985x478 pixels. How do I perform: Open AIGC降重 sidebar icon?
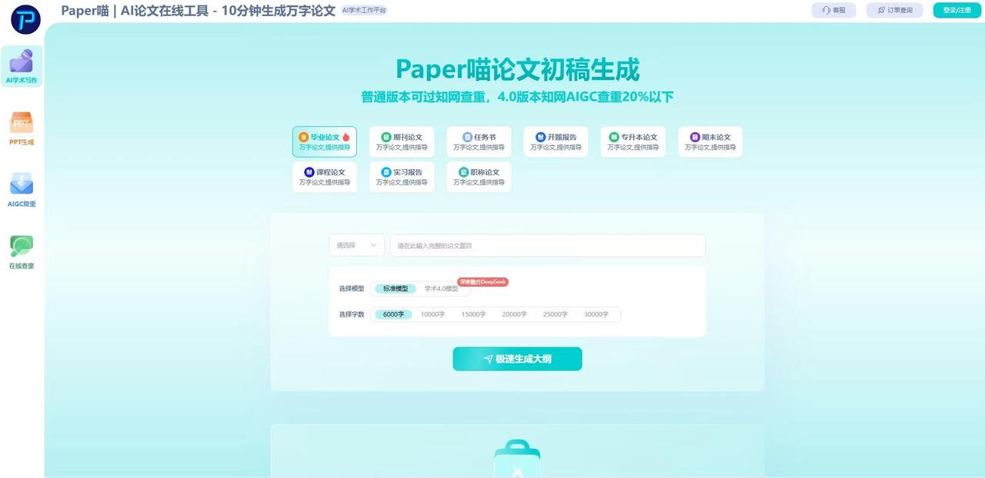pyautogui.click(x=22, y=184)
